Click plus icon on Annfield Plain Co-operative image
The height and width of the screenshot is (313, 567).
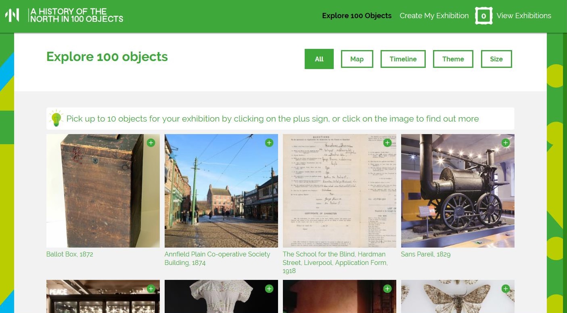tap(269, 143)
